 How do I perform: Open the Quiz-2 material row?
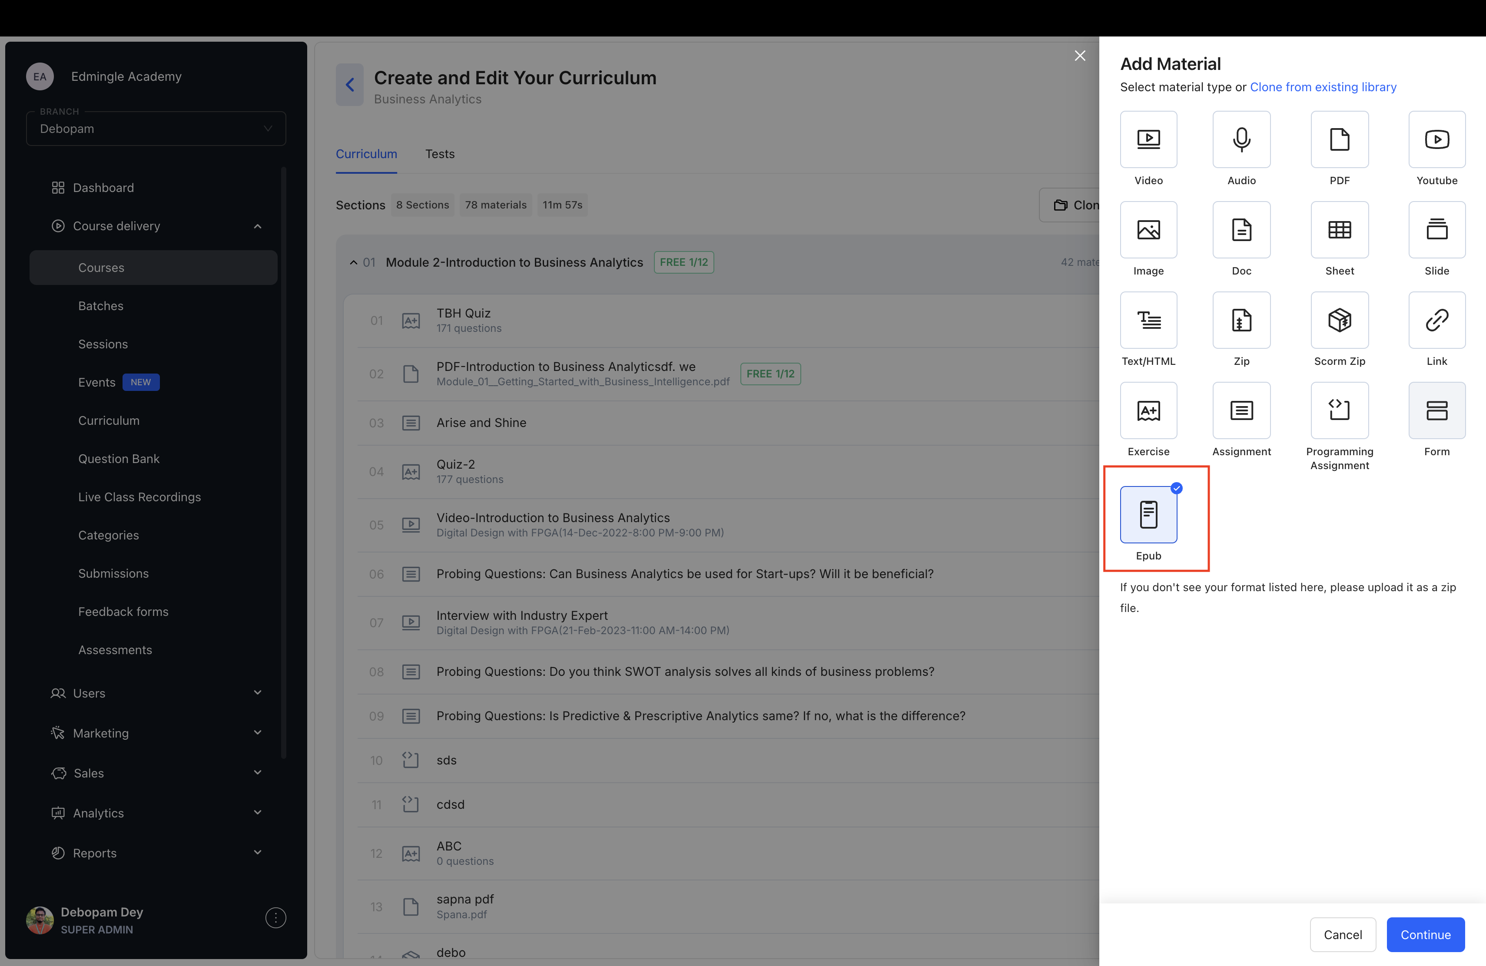pos(727,472)
